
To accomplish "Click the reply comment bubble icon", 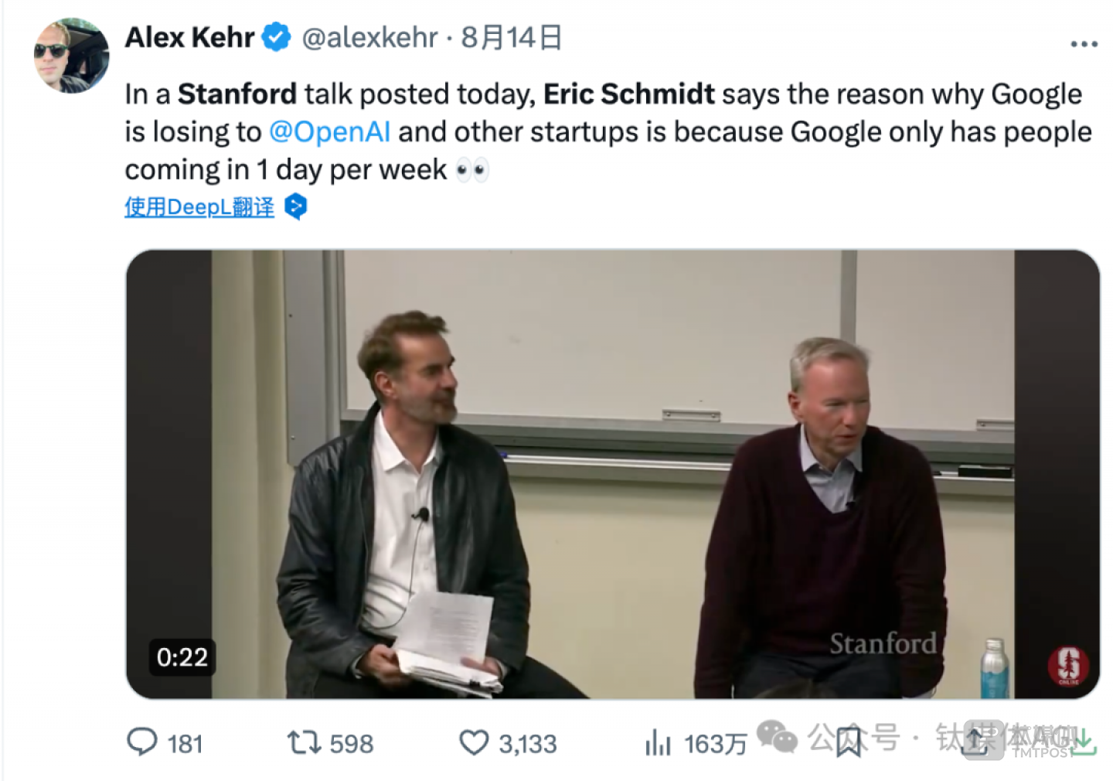I will pyautogui.click(x=141, y=742).
